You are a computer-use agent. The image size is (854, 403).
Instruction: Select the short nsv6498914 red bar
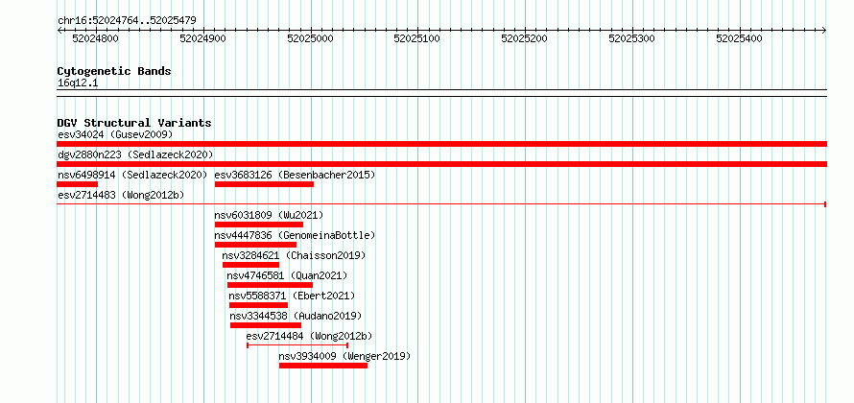[78, 184]
